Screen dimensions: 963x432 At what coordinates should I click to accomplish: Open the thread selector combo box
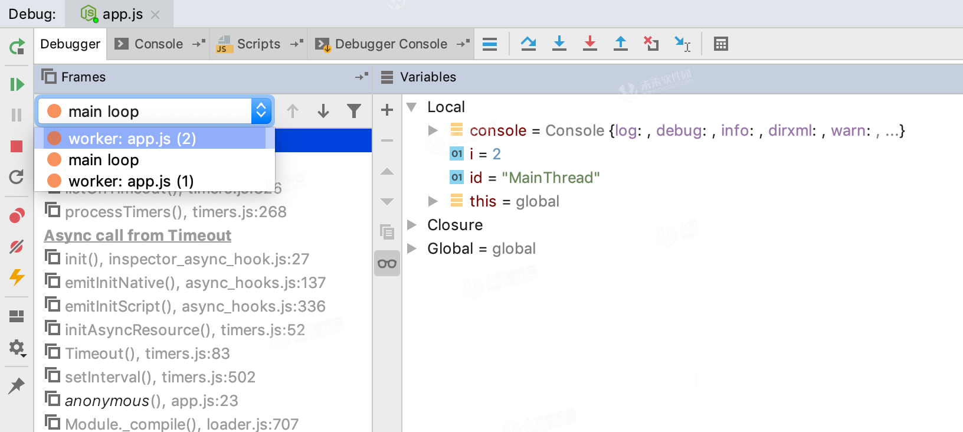coord(155,111)
